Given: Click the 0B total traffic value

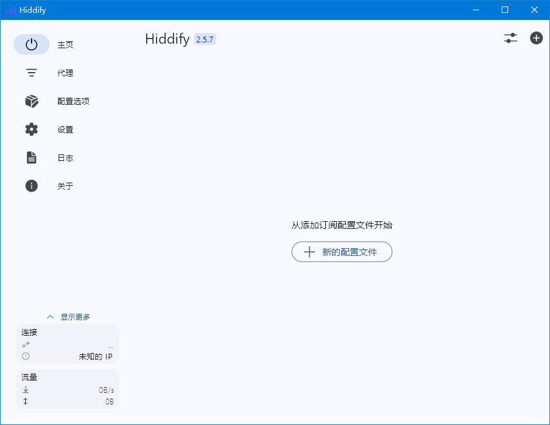Looking at the screenshot, I should pyautogui.click(x=109, y=402).
